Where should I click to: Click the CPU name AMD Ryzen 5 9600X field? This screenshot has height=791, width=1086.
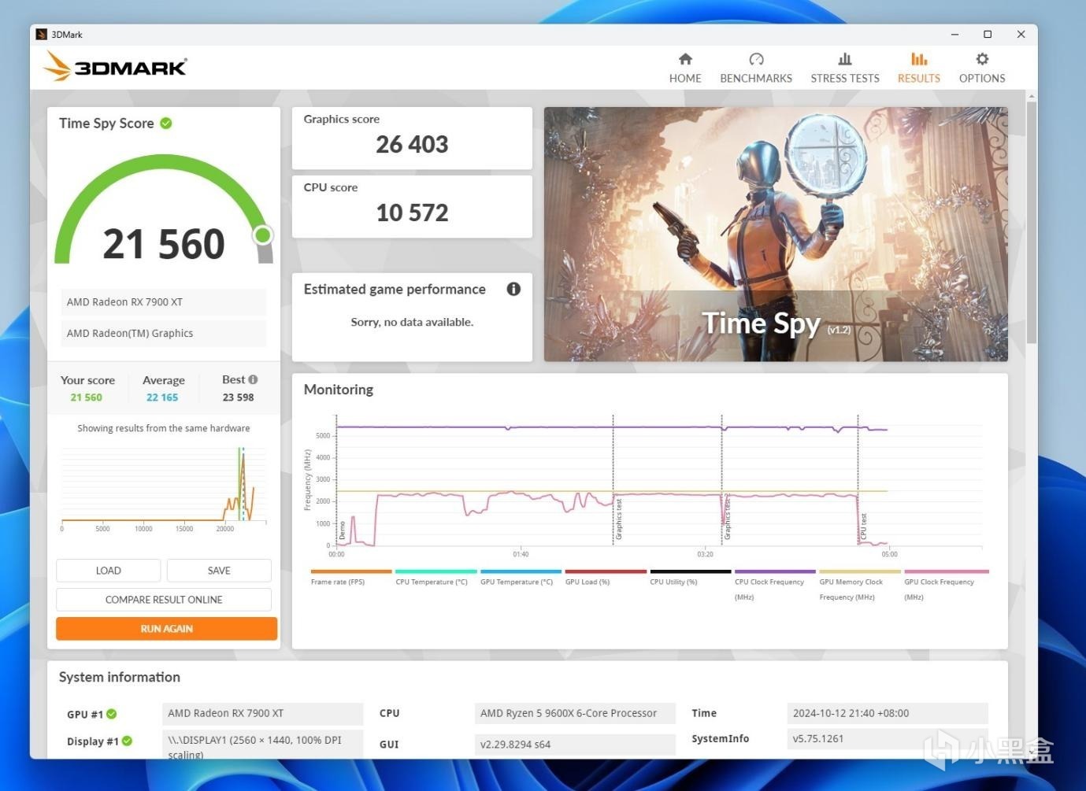click(x=575, y=713)
